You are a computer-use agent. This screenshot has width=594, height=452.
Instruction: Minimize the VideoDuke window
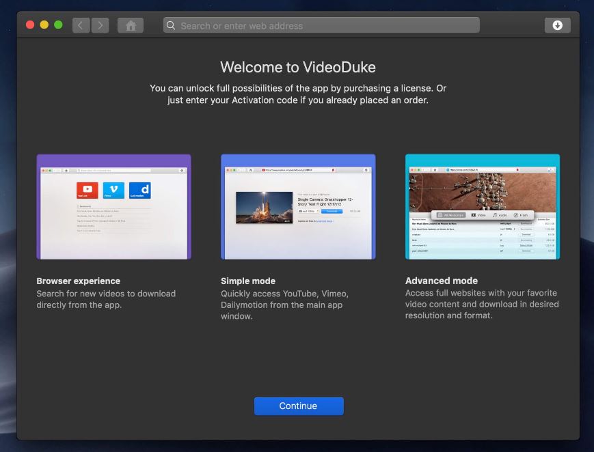pyautogui.click(x=44, y=25)
